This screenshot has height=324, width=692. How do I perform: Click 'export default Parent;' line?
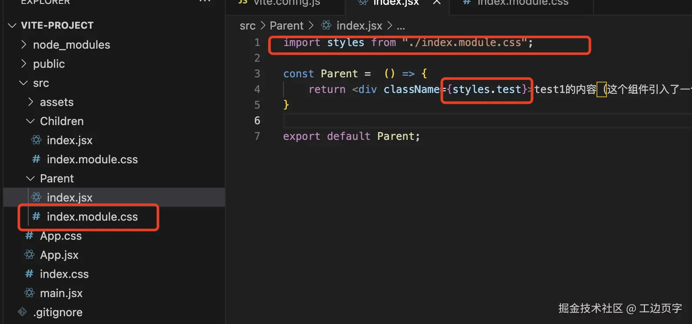(x=352, y=136)
